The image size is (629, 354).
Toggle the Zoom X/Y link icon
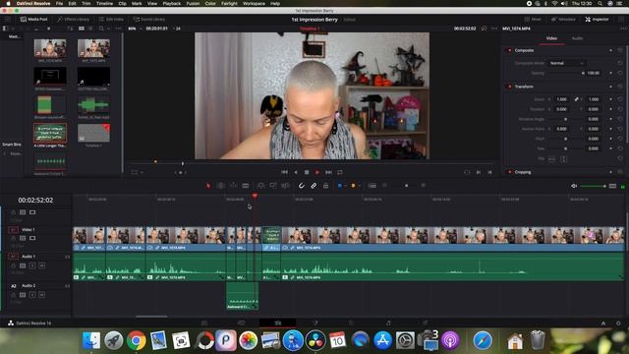(577, 99)
